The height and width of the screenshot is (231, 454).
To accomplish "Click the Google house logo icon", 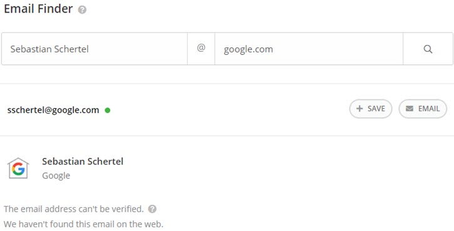I will (18, 168).
